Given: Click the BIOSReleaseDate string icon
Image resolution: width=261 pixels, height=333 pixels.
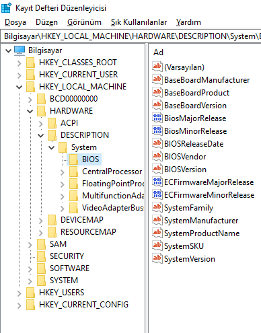Looking at the screenshot, I should pos(157,143).
